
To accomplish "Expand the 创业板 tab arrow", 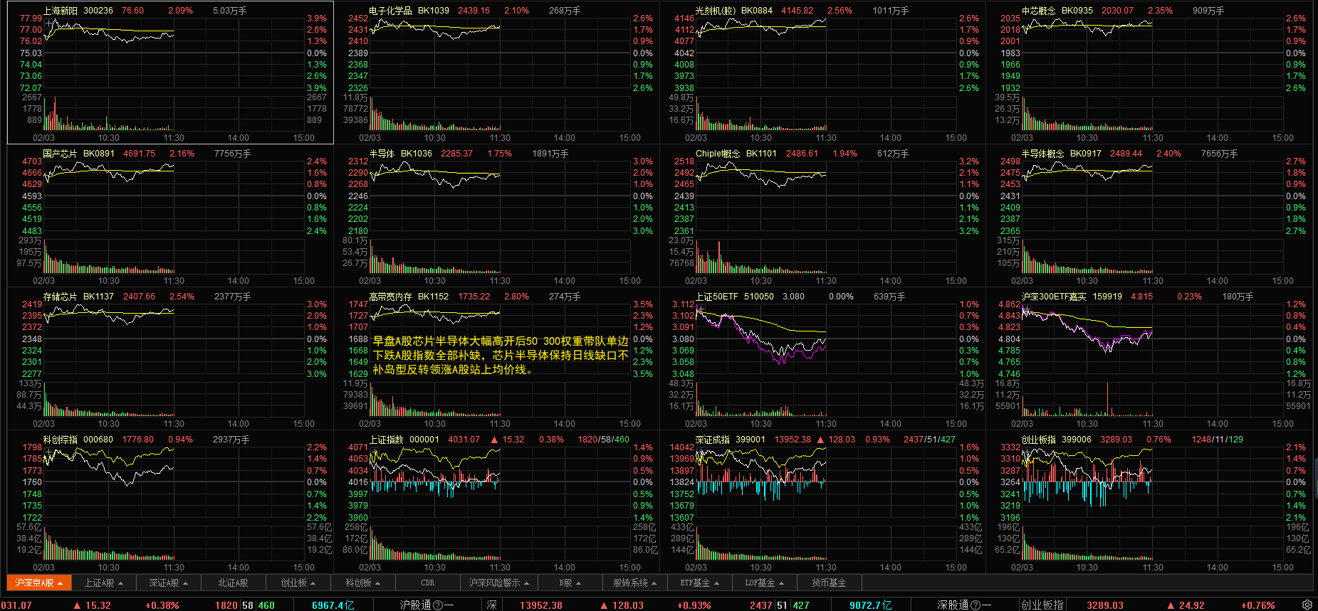I will 314,584.
